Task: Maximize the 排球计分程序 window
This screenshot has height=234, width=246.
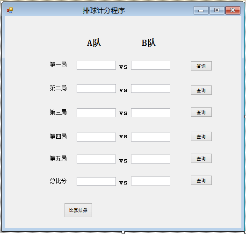Action: (x=217, y=10)
